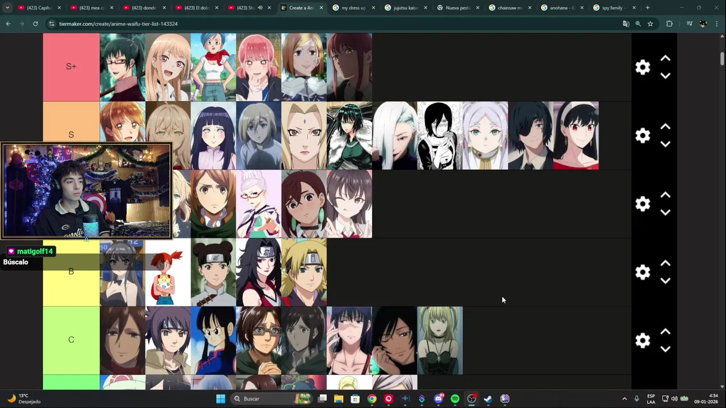Select the pink-haired character in S+ tier

pos(259,67)
